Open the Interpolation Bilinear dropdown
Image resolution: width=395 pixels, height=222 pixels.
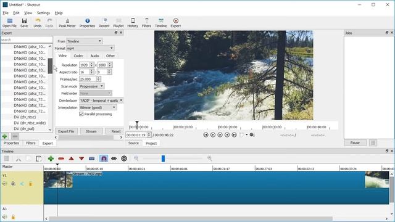pyautogui.click(x=98, y=107)
